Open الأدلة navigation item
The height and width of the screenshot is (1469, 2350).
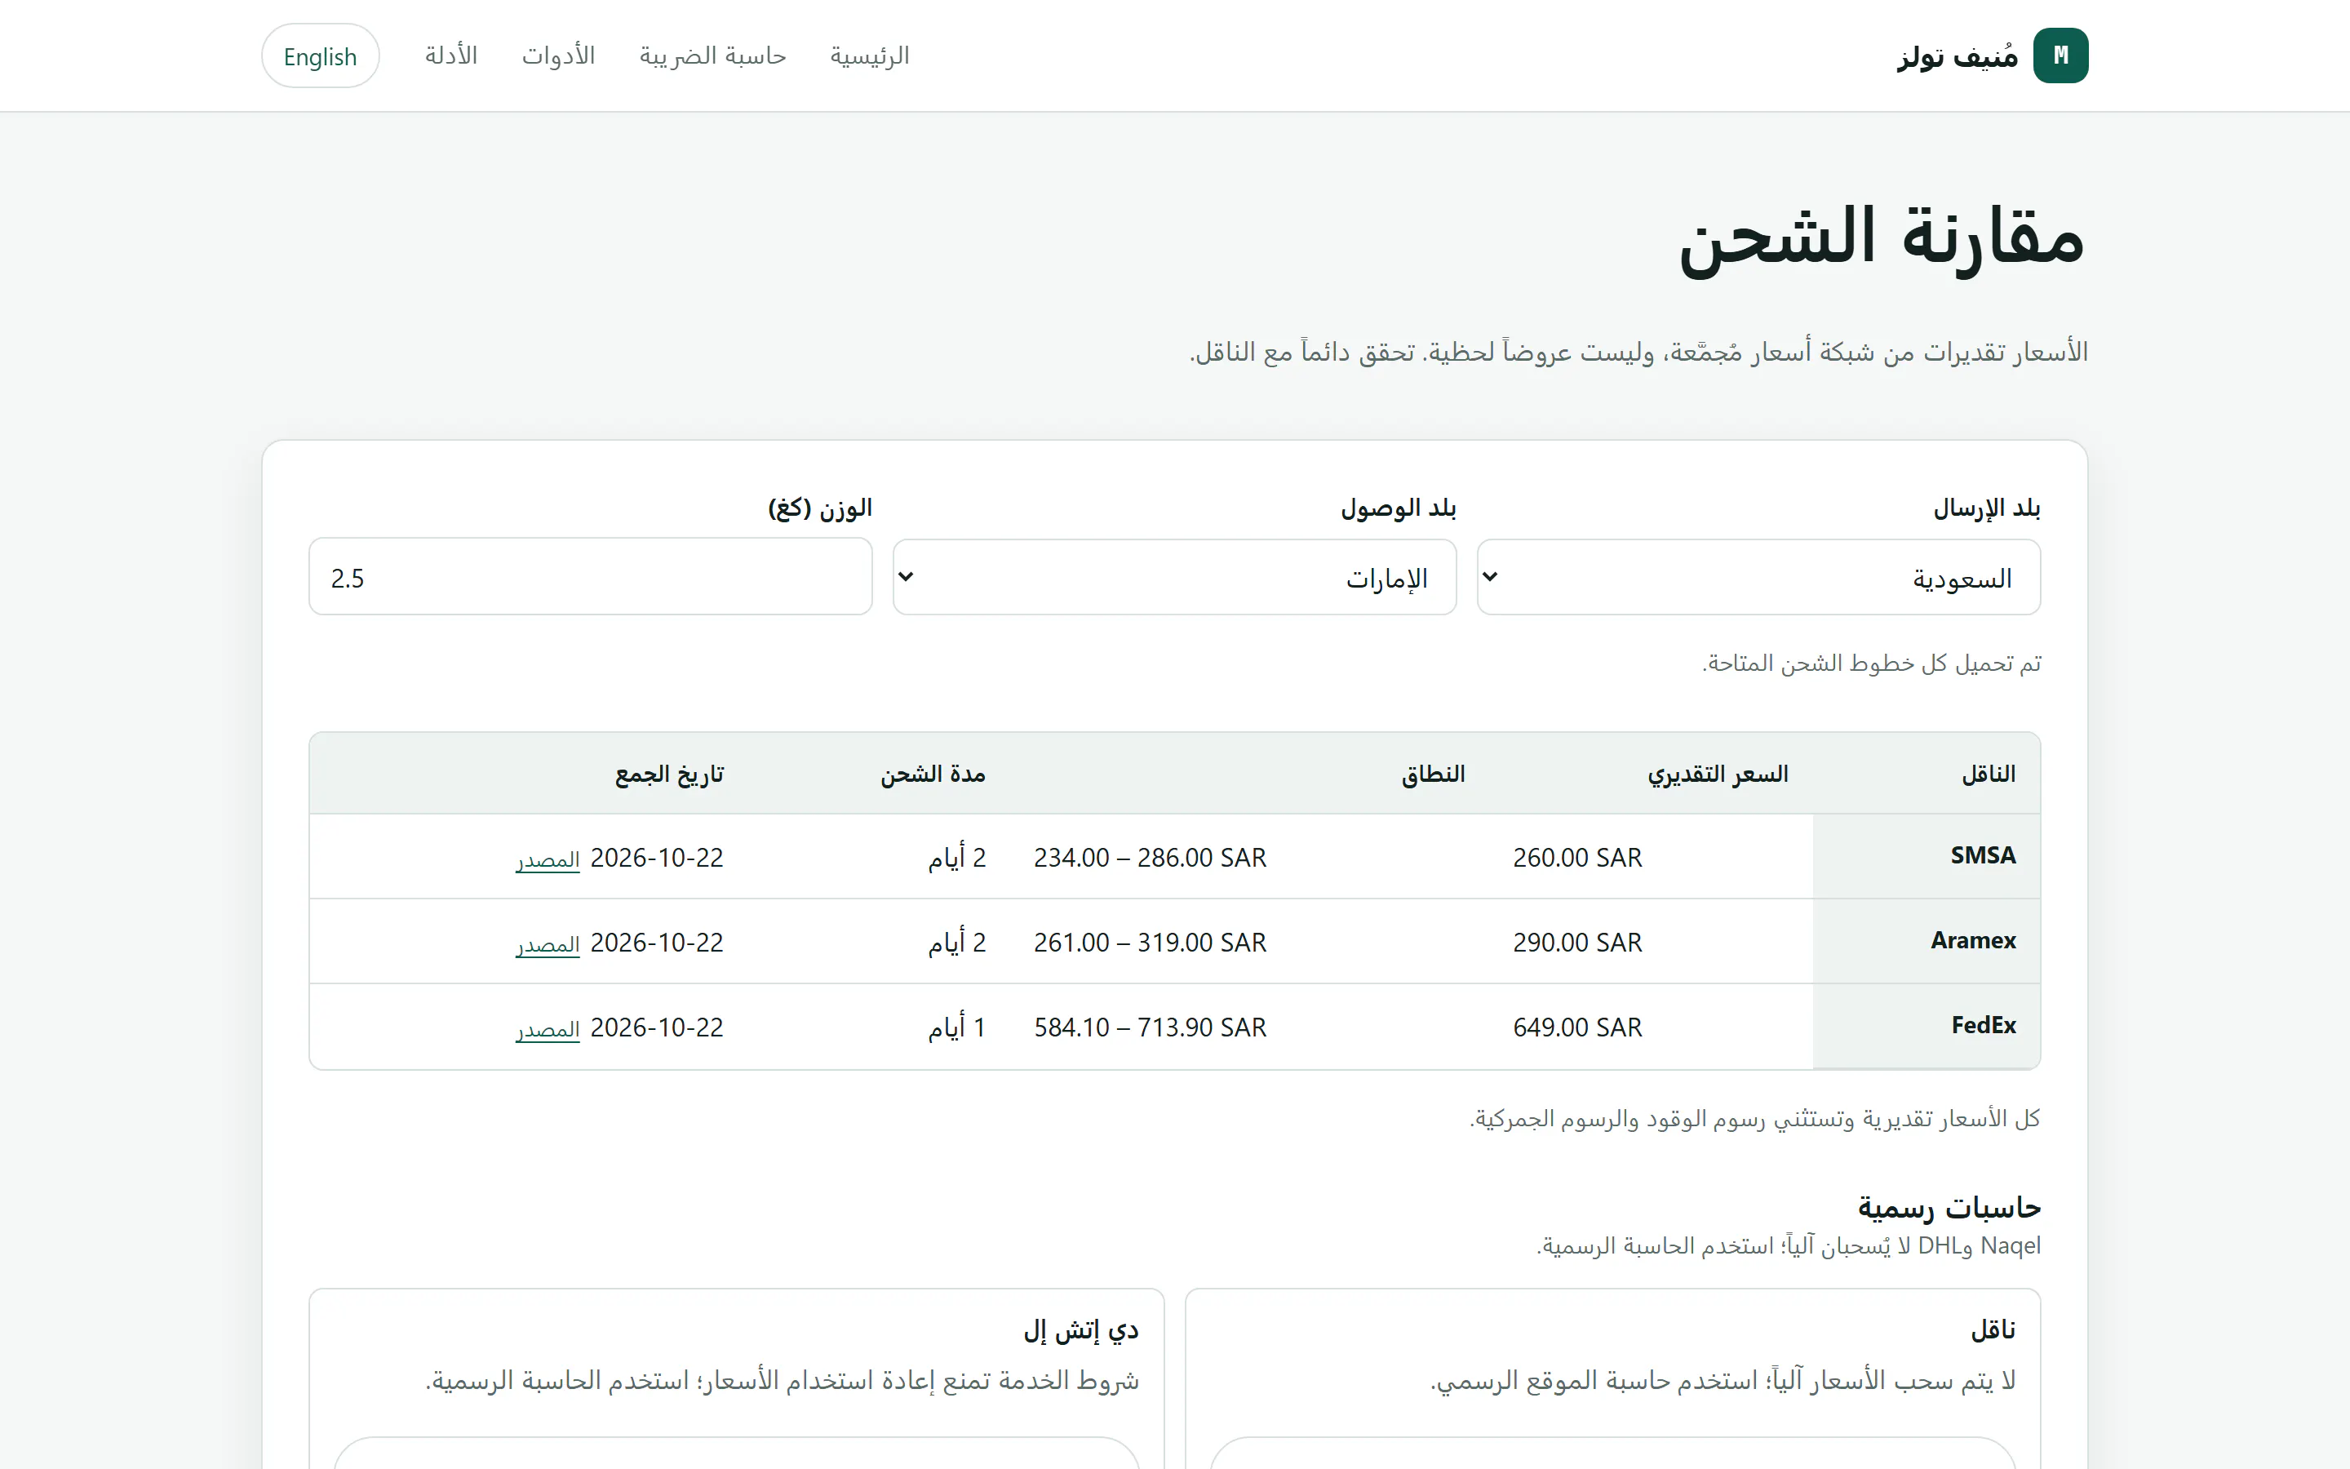click(x=450, y=55)
